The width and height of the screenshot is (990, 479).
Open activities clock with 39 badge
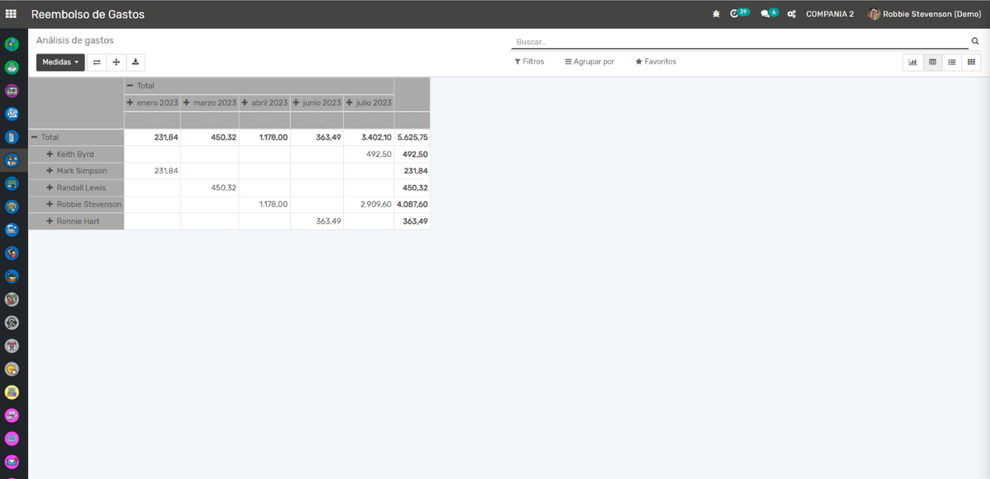(x=739, y=14)
